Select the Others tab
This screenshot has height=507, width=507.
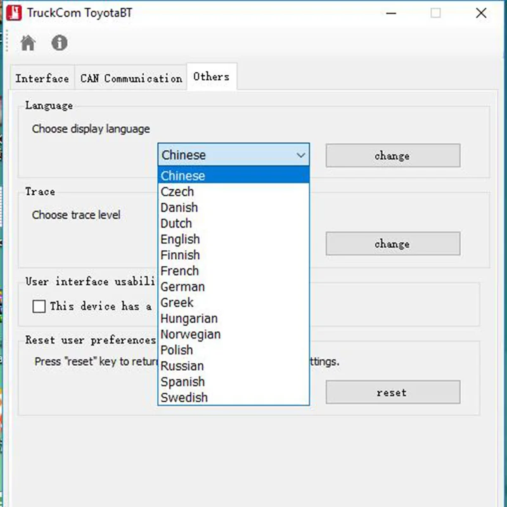212,77
